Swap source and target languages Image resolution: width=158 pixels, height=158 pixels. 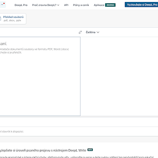coord(80,32)
